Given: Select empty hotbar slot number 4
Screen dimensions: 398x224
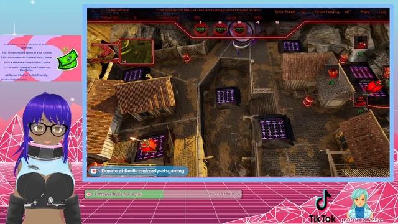Looking at the screenshot, I should coord(258,22).
